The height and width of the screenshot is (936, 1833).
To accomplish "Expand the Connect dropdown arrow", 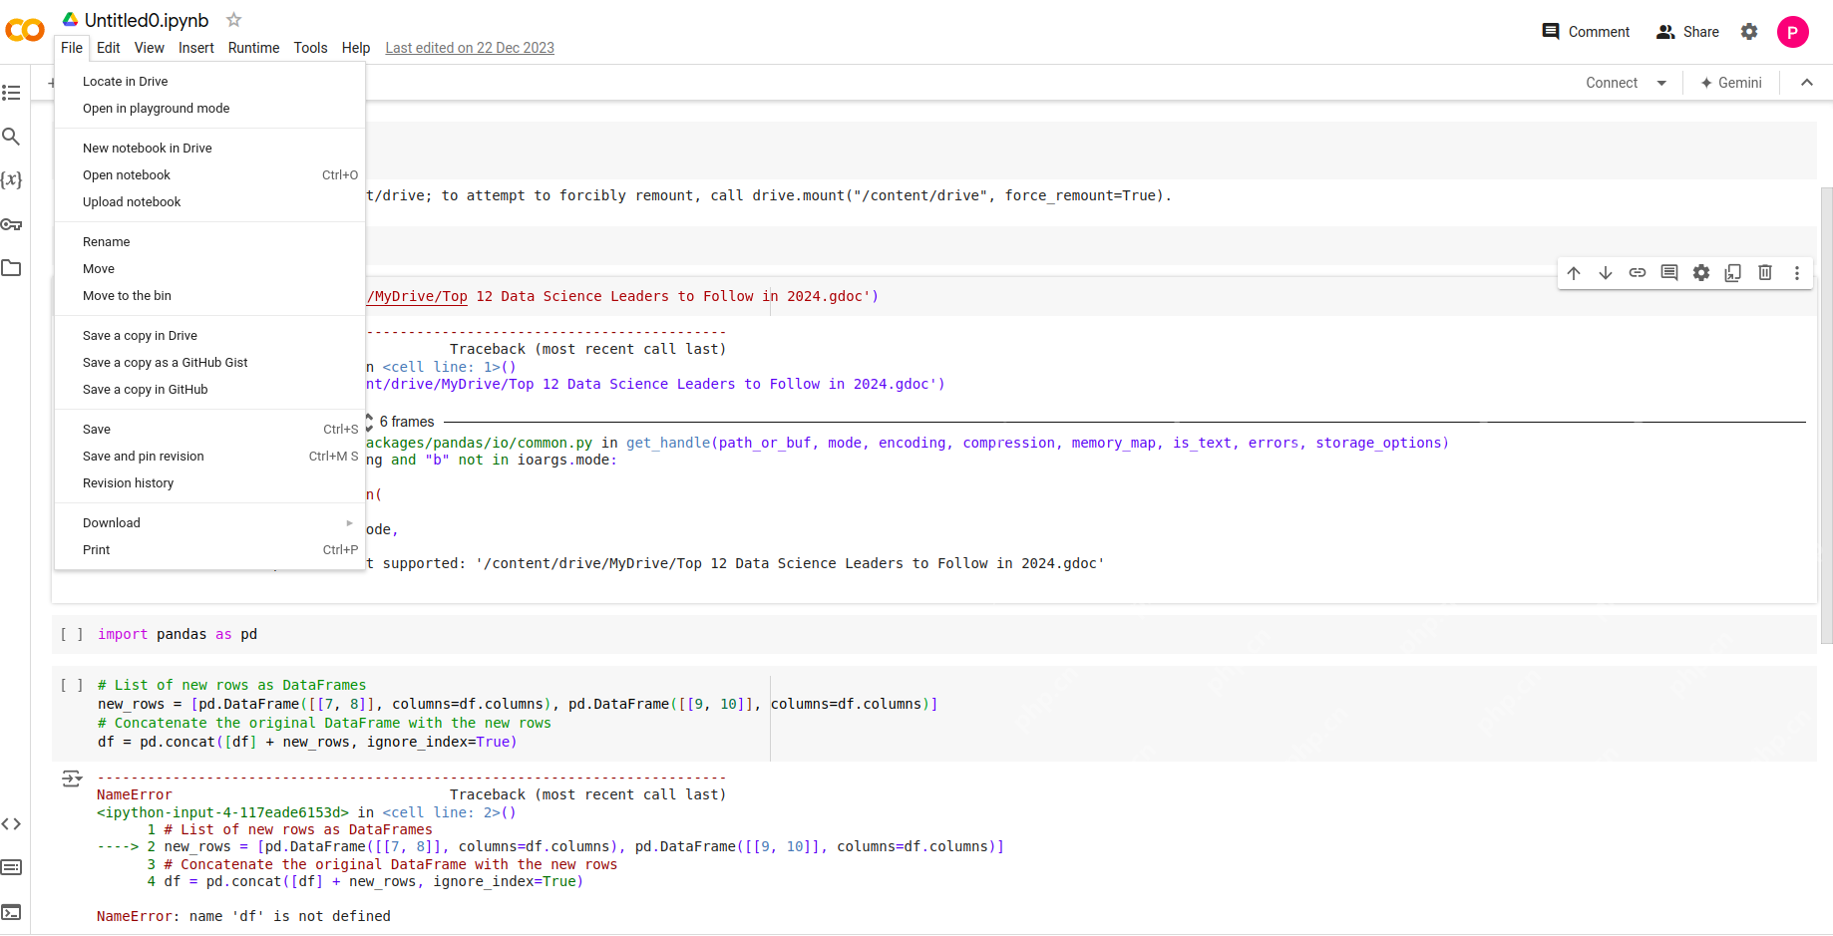I will click(1661, 83).
